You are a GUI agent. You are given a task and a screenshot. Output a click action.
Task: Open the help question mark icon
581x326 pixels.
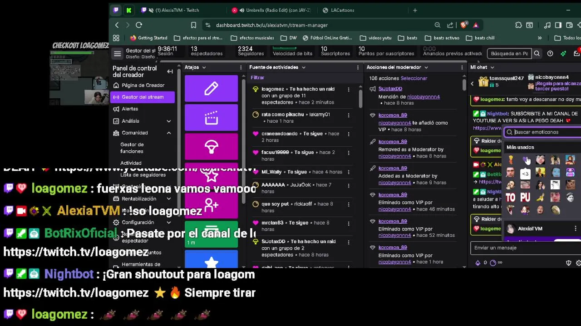click(x=550, y=53)
